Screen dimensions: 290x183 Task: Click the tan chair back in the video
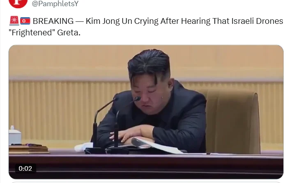[x=232, y=121]
